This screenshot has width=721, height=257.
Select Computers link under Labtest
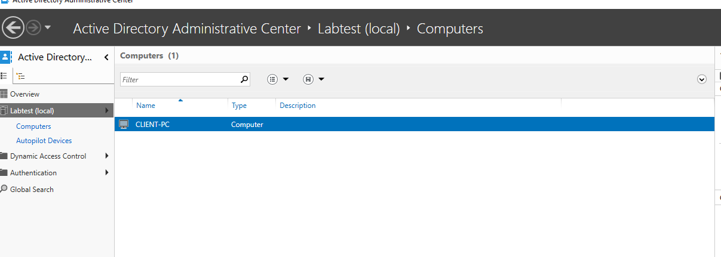[x=33, y=126]
